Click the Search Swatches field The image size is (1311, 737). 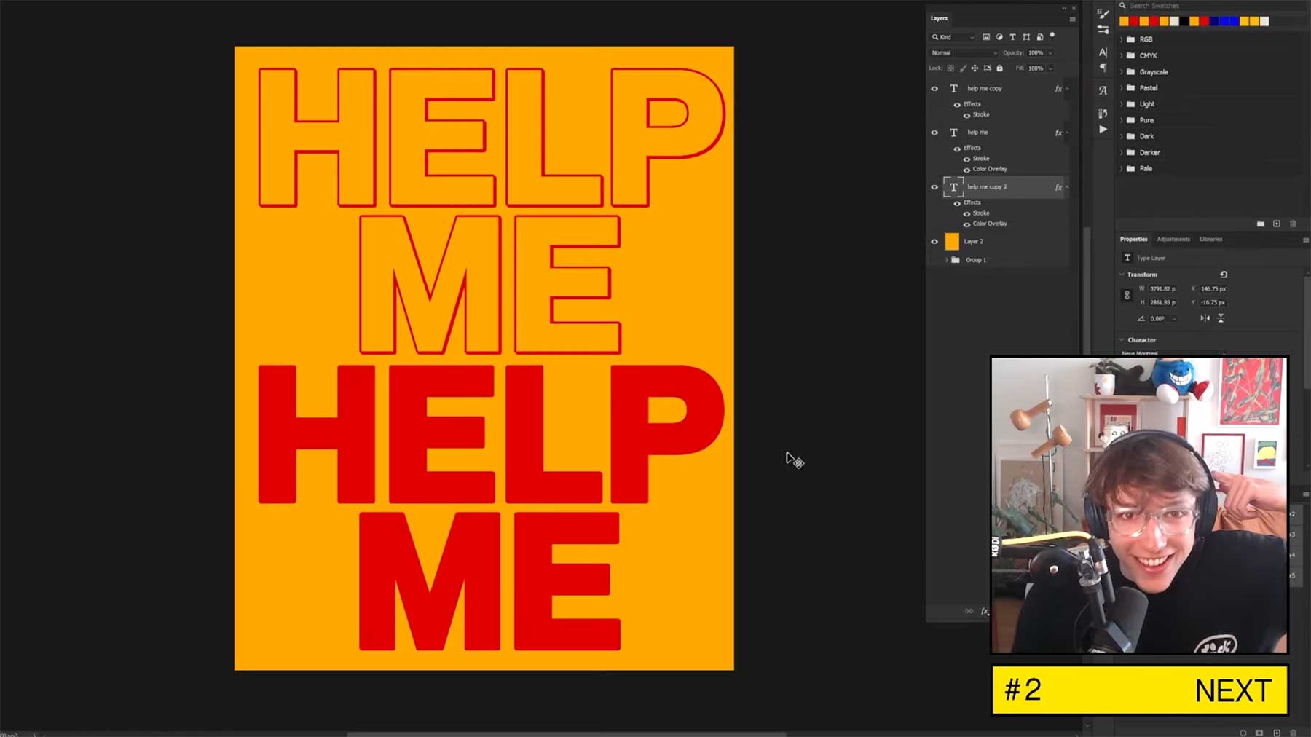pyautogui.click(x=1194, y=6)
